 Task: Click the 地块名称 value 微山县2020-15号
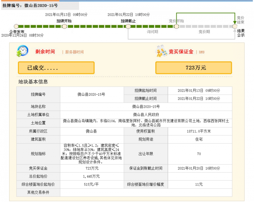click(146, 107)
